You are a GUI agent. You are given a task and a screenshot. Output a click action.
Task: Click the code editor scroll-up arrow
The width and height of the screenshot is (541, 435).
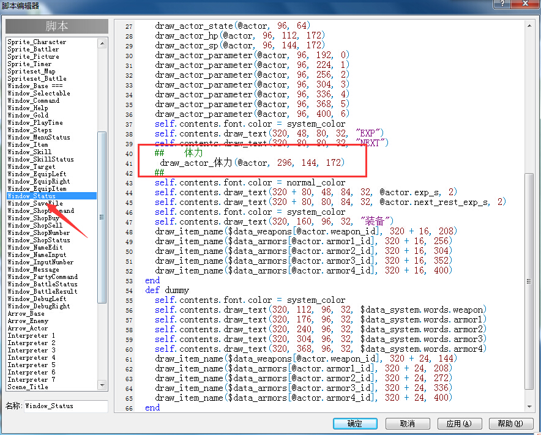(529, 26)
